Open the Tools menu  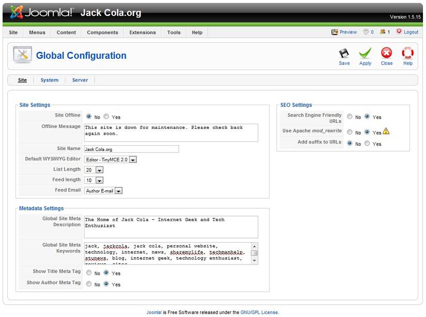(174, 32)
